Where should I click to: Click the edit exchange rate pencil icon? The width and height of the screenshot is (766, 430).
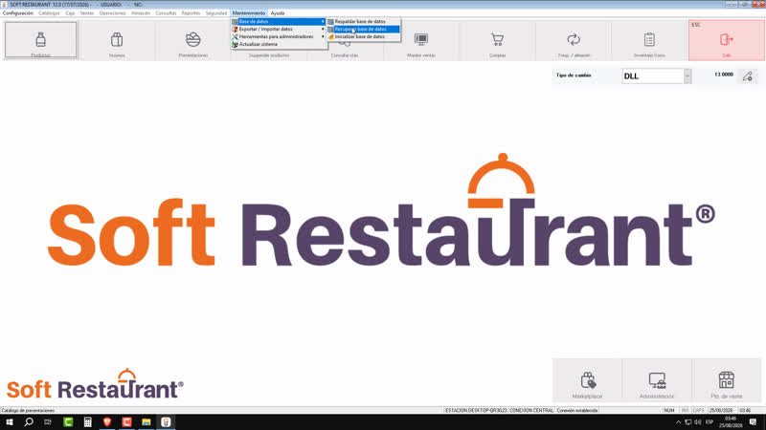point(748,76)
